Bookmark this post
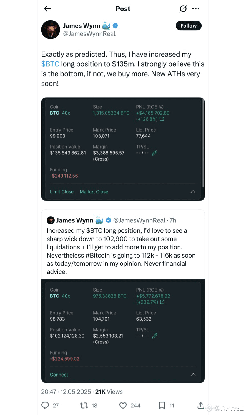 (162, 406)
